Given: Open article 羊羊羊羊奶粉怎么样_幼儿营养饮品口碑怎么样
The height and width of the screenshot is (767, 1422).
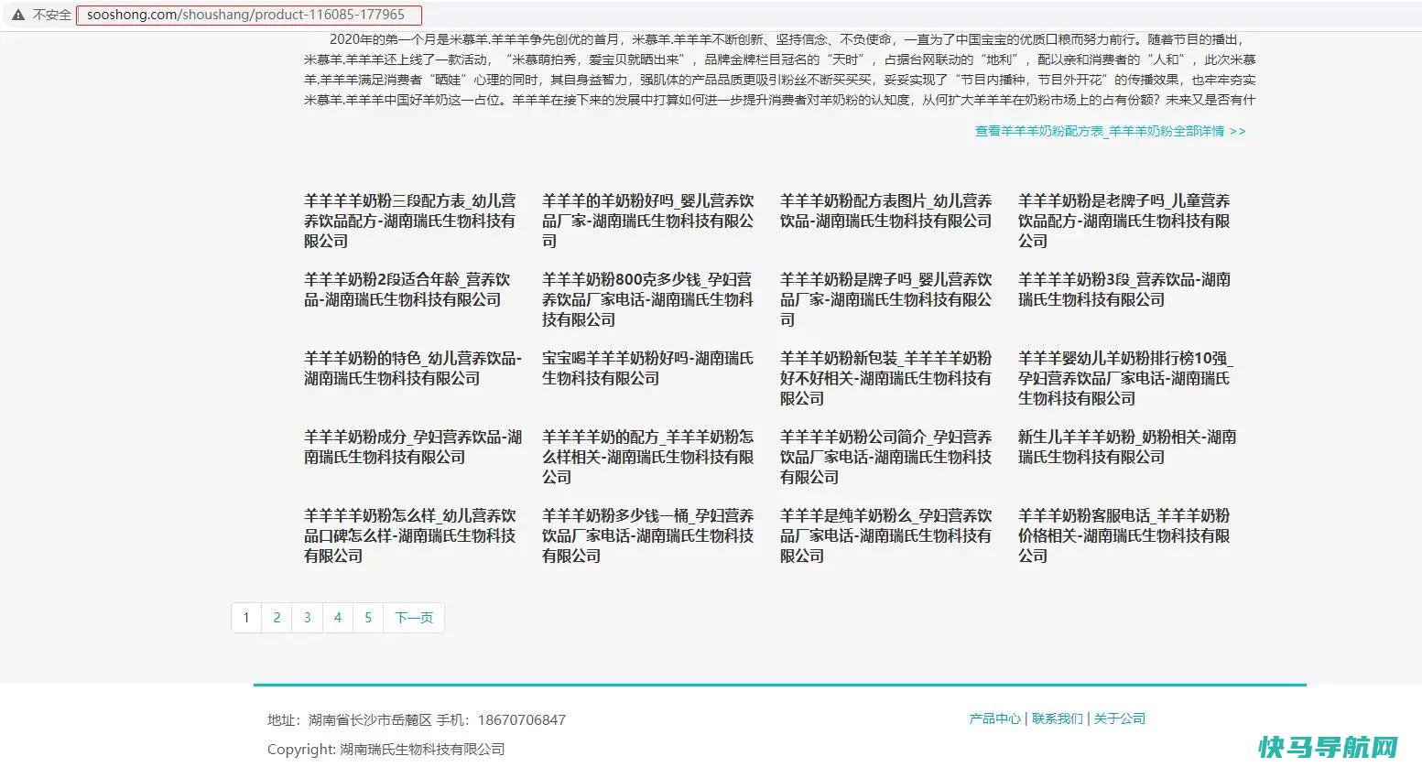Looking at the screenshot, I should 410,535.
